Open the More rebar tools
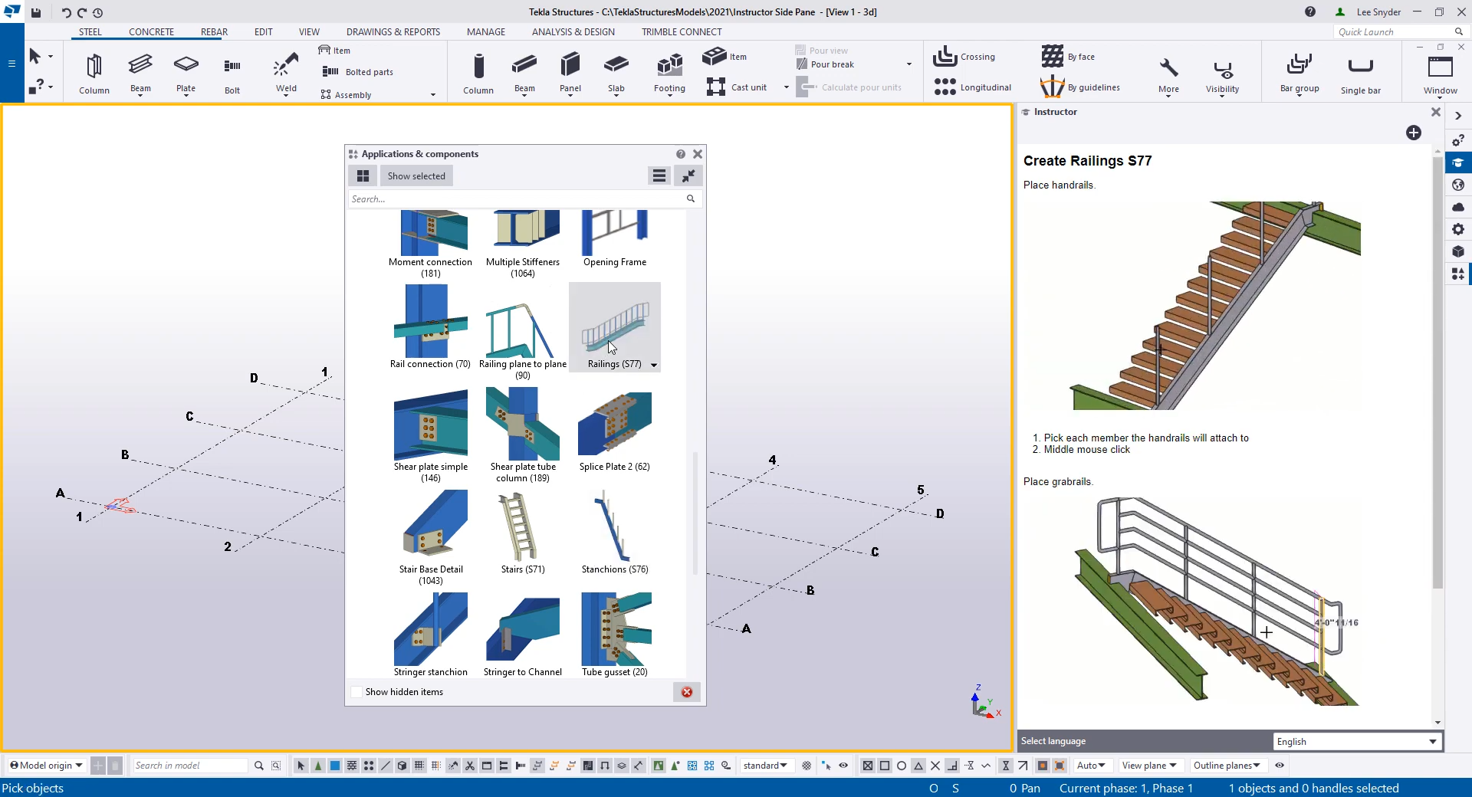This screenshot has height=797, width=1472. [x=1168, y=75]
